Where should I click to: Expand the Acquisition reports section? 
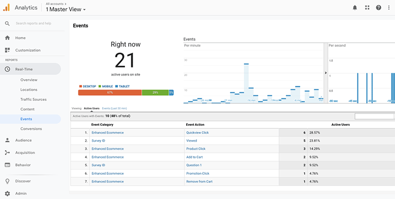25,153
